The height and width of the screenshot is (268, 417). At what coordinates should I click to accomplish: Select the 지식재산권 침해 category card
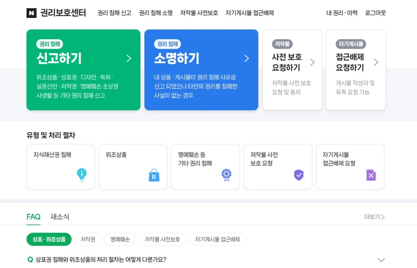pos(61,167)
